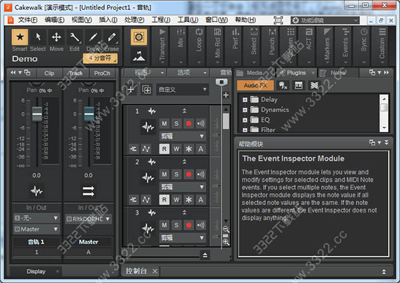Select the Erase tool
Viewport: 400px width, 283px height.
(111, 37)
